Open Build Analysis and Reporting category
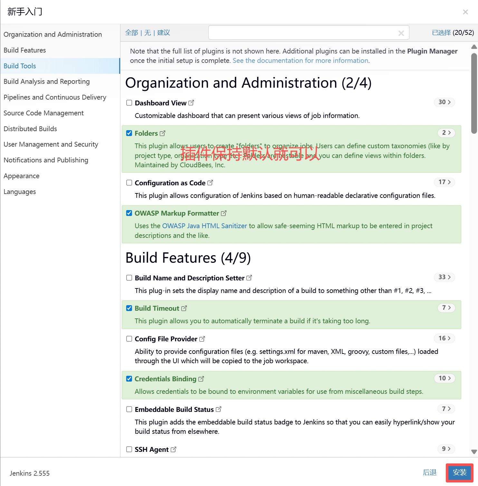Image resolution: width=478 pixels, height=486 pixels. [x=60, y=82]
